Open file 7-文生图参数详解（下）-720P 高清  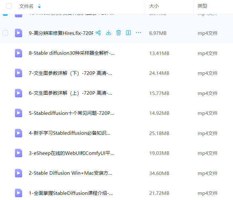point(70,73)
